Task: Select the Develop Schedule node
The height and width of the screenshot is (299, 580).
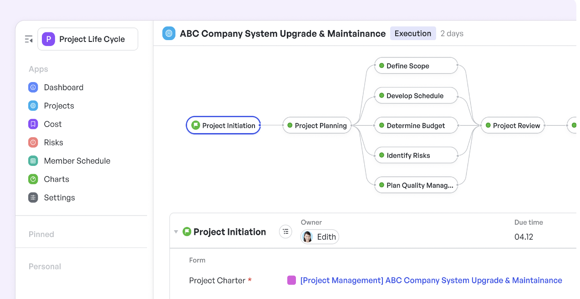Action: 416,96
